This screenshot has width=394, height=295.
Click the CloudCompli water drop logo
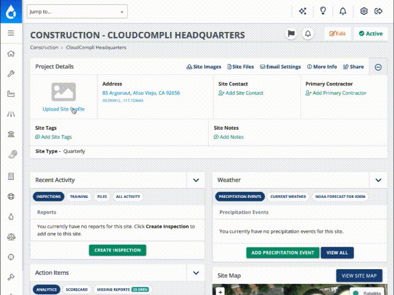coord(11,12)
